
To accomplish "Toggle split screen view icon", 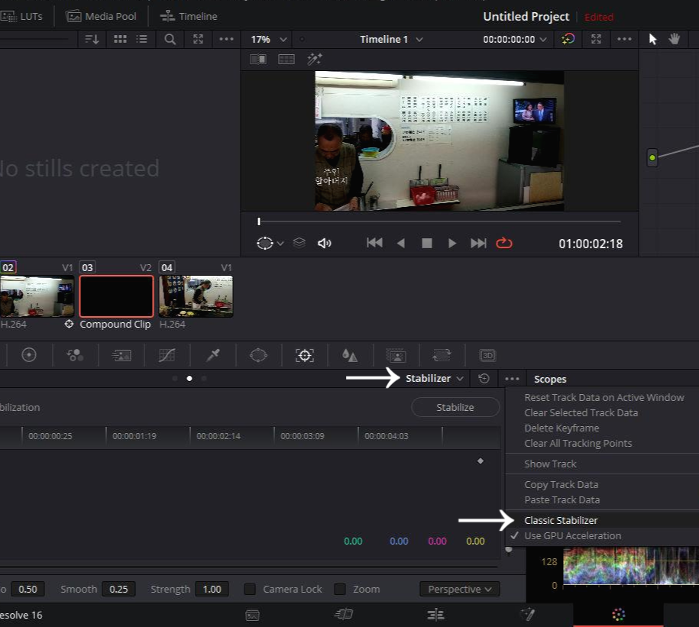I will [286, 60].
